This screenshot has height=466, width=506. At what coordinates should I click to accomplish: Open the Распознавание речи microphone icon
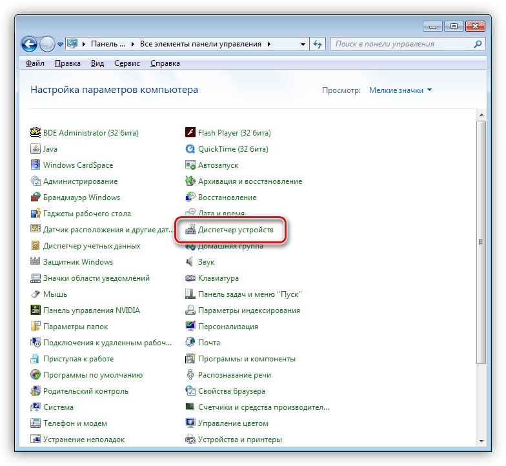coord(190,374)
